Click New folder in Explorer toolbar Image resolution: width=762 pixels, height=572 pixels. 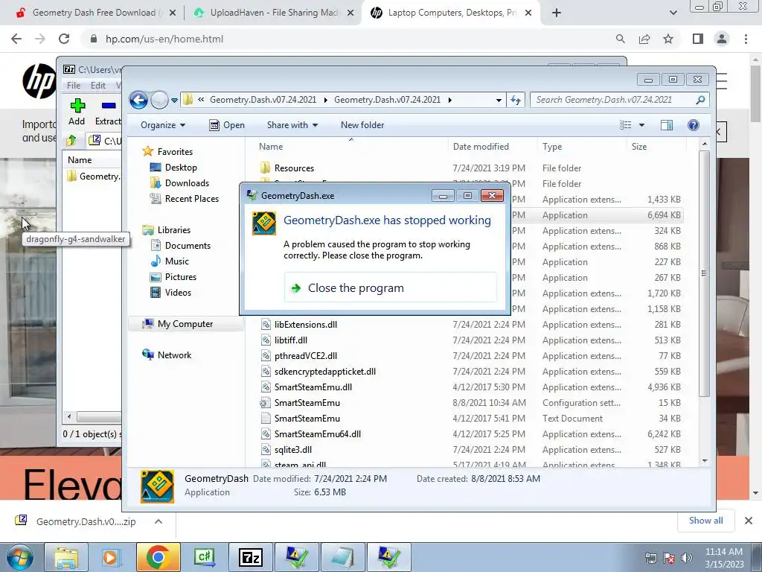point(362,125)
